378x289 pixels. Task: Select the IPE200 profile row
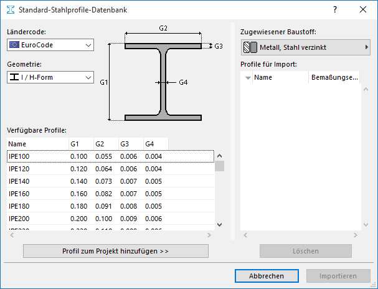(x=110, y=219)
